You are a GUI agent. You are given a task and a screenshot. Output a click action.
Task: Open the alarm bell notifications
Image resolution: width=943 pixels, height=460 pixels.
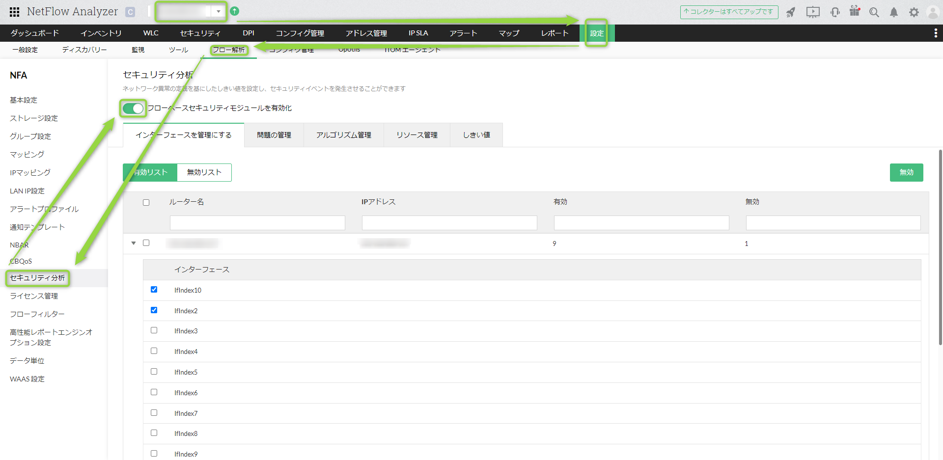894,12
